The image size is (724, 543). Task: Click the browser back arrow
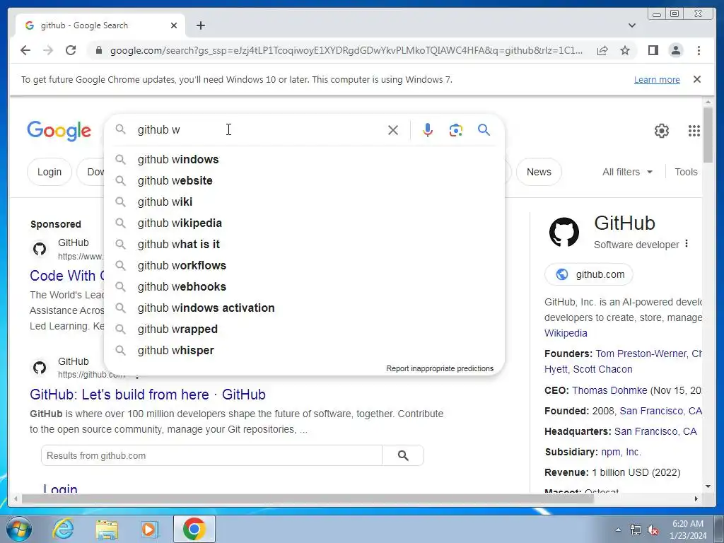(x=25, y=50)
